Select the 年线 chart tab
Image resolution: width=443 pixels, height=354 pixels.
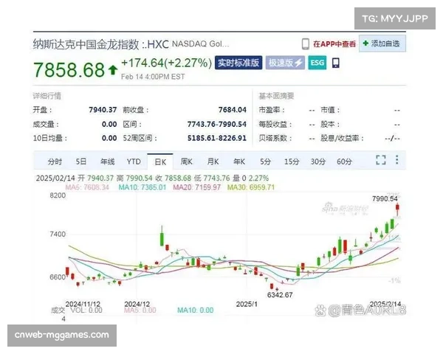click(107, 162)
